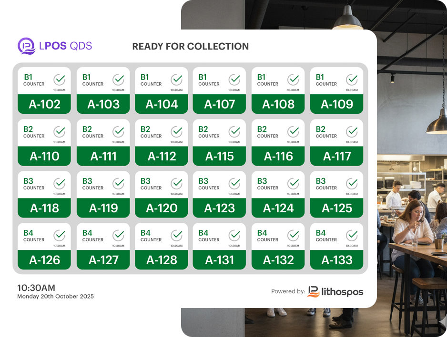Toggle collection status for order A-132
The image size is (447, 337).
click(x=294, y=234)
